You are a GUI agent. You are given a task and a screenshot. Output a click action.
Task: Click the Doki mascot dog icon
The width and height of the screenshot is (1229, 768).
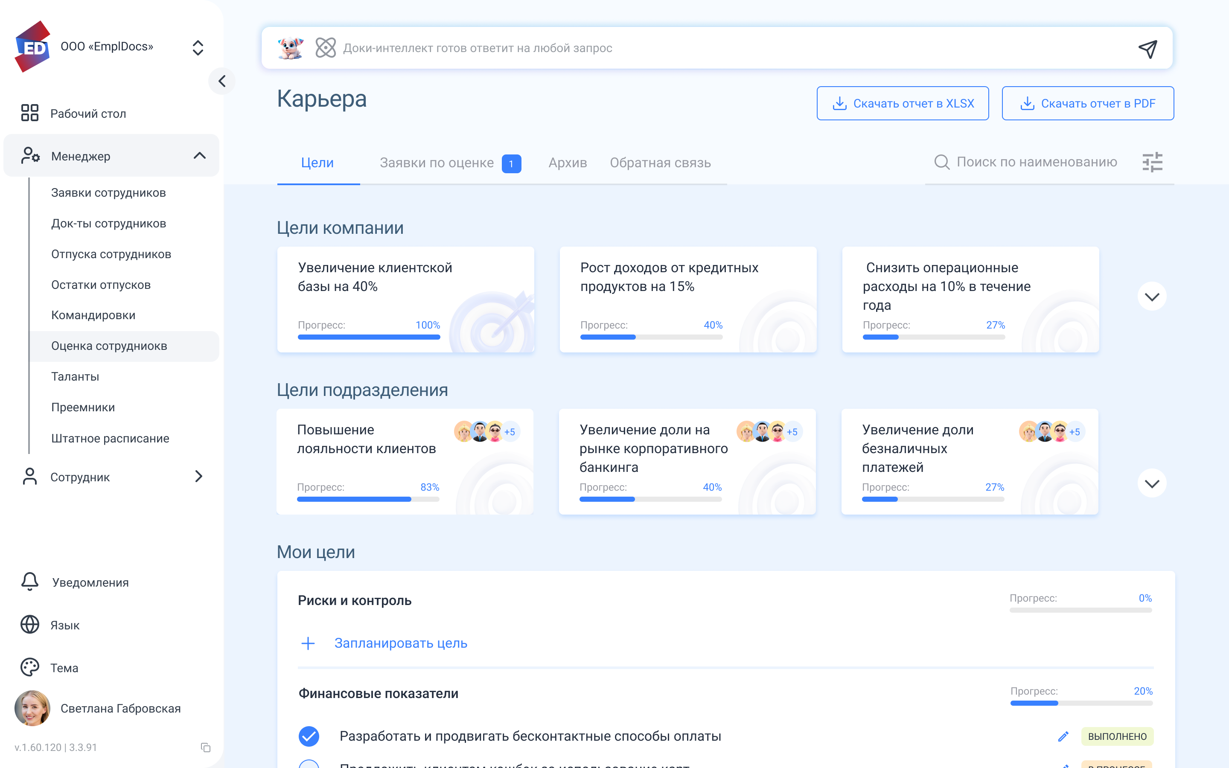click(x=291, y=48)
